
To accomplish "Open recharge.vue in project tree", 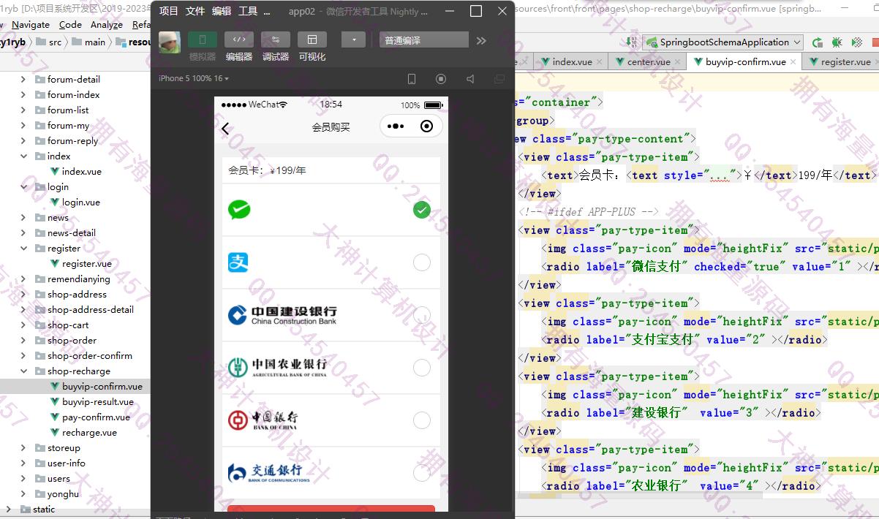I will pos(83,432).
